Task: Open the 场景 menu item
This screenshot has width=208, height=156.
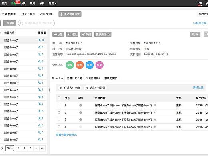Action: 23,4
